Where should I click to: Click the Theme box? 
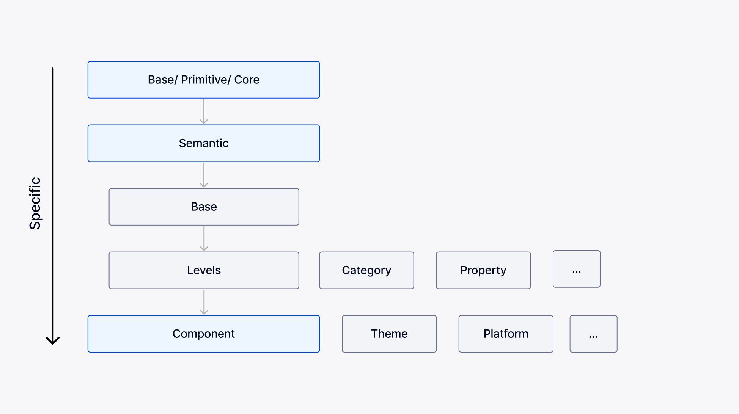(389, 334)
